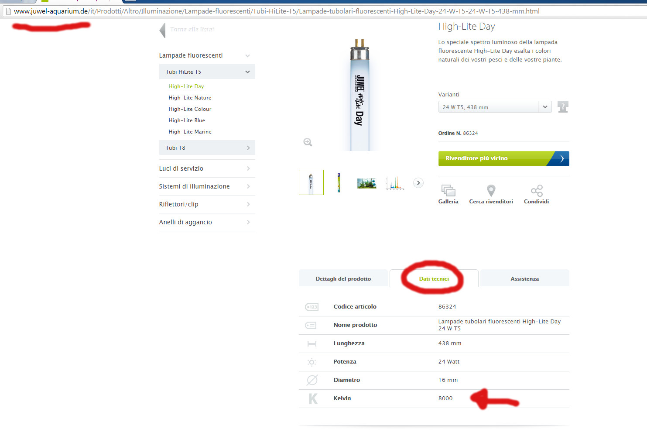Click the page icon in the address bar
The image size is (647, 436).
[x=8, y=11]
